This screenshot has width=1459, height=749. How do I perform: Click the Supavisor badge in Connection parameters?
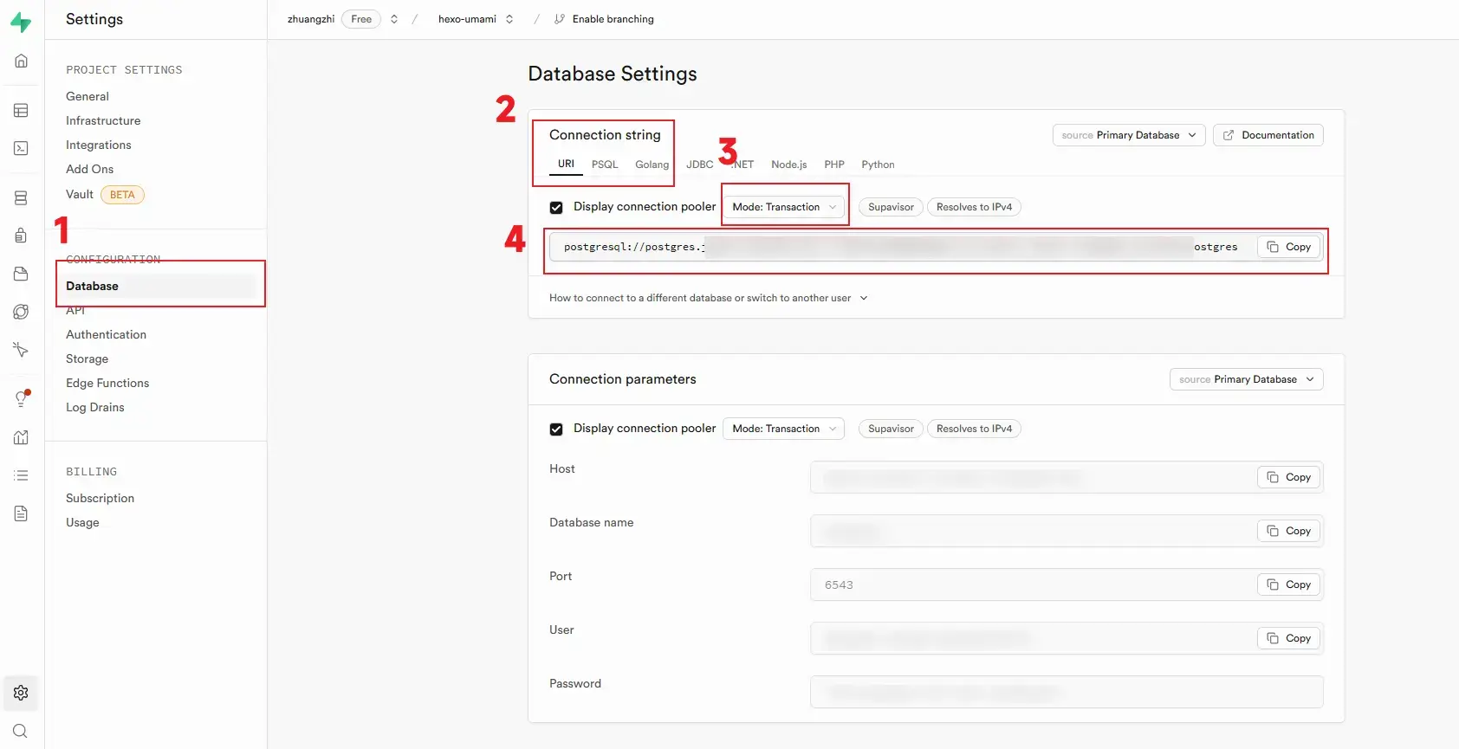891,429
